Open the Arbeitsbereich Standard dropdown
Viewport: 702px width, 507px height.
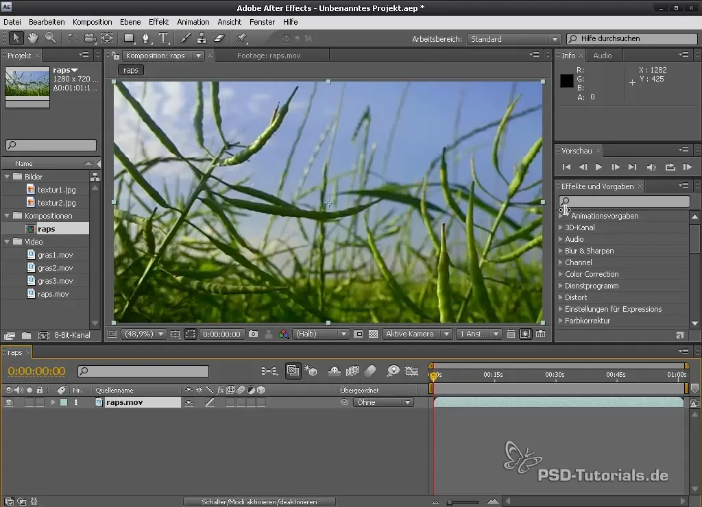tap(513, 39)
